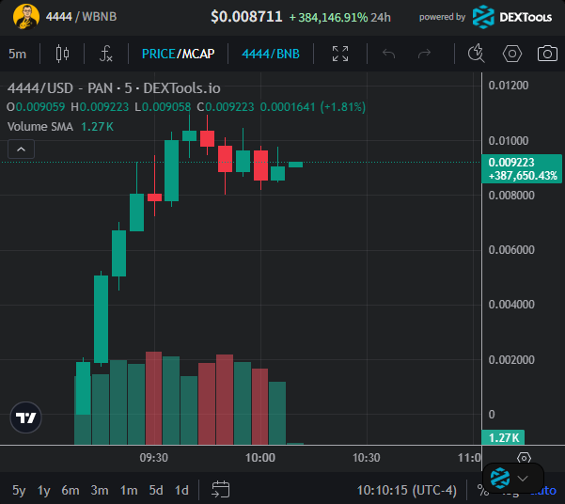Open the DEXTools logo link

coord(512,17)
